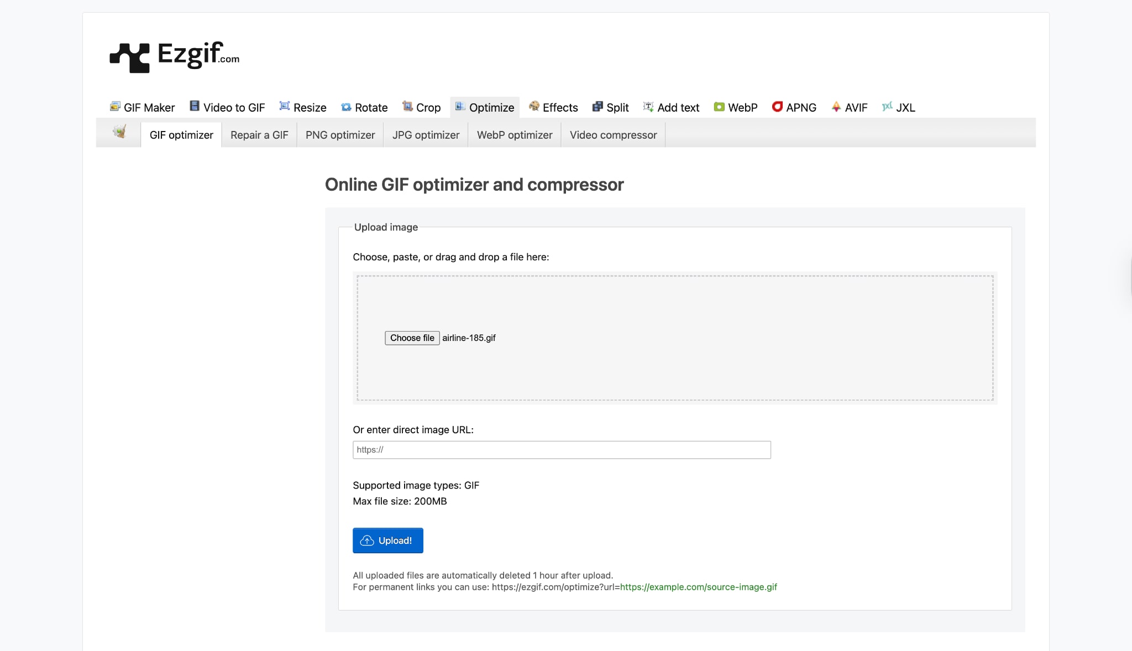Switch to the Repair a GIF tab
1132x651 pixels.
click(259, 135)
